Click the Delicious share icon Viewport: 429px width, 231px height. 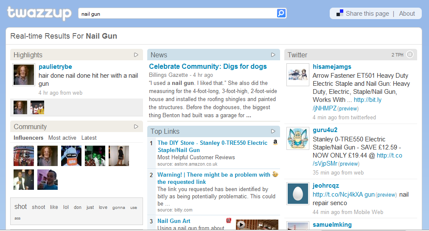(340, 14)
